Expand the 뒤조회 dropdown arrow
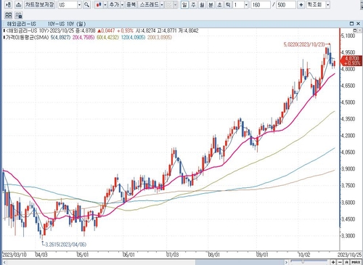Viewport: 363px width, 265px height. [327, 4]
